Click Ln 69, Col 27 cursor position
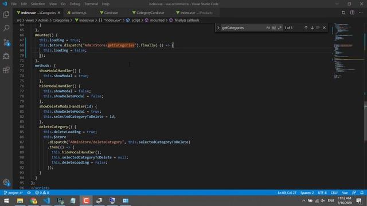Screen dimensions: 367x206 click(x=287, y=193)
